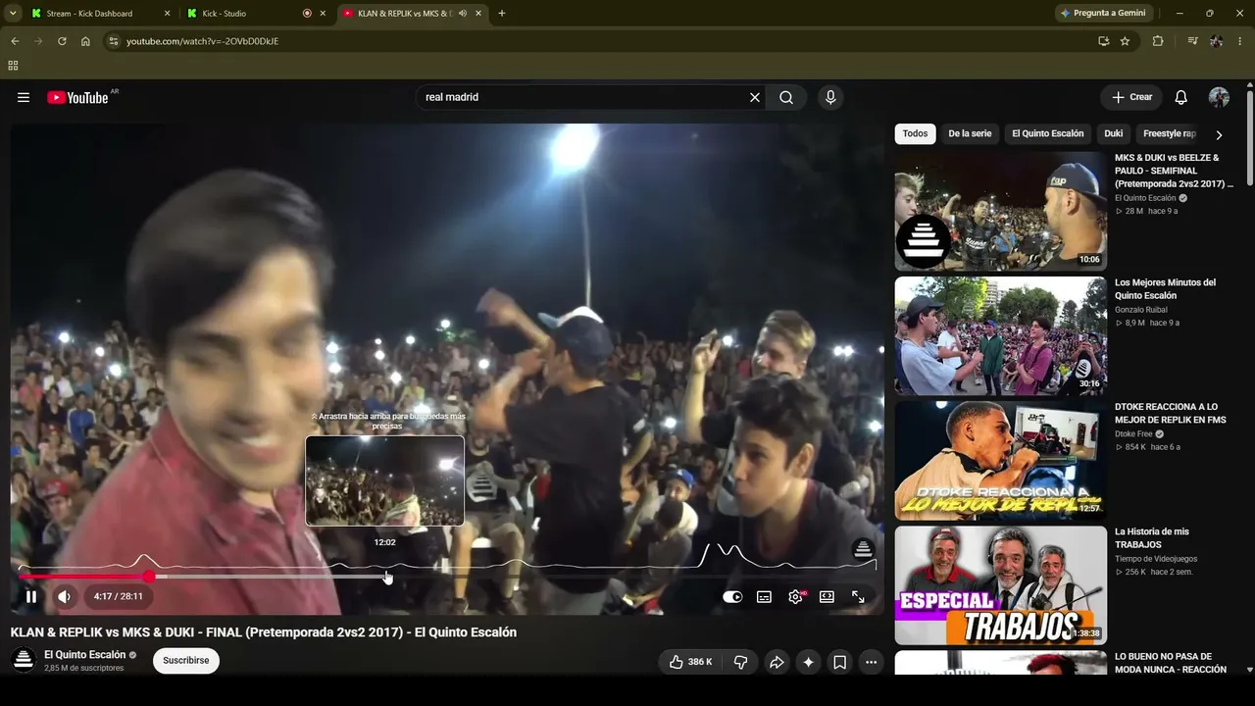Go to the browser home page

click(85, 41)
